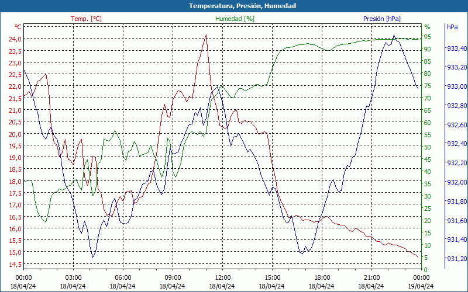Click the 24,0 temperature axis value
This screenshot has width=468, height=292.
(x=14, y=39)
